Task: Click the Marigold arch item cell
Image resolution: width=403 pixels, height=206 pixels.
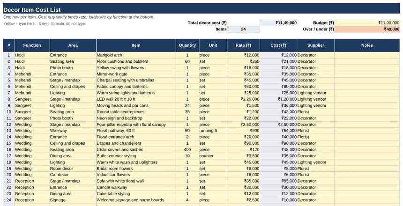Action: click(x=136, y=55)
